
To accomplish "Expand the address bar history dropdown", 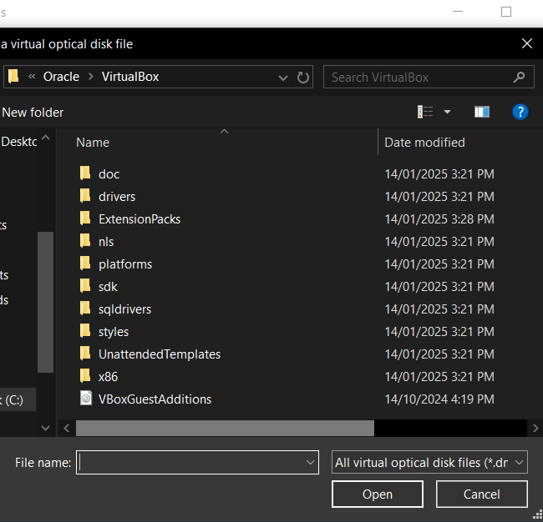I will tap(283, 78).
